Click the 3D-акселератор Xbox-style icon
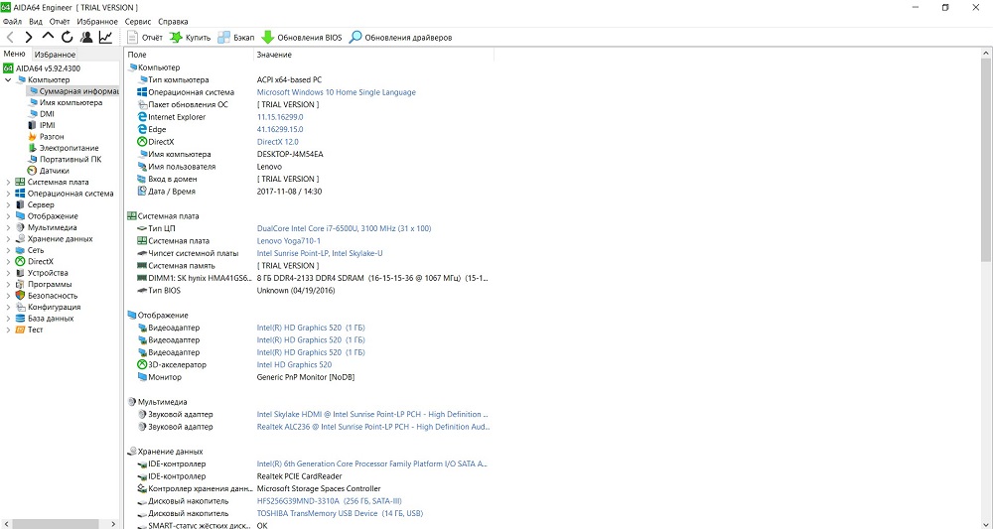This screenshot has height=529, width=993. click(x=142, y=364)
